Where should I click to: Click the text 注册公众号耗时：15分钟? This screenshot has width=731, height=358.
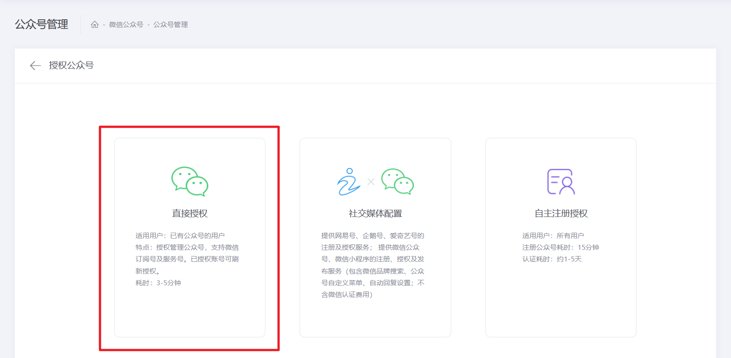tap(561, 247)
